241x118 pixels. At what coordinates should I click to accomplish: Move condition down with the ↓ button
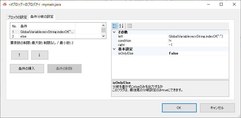pos(40,55)
